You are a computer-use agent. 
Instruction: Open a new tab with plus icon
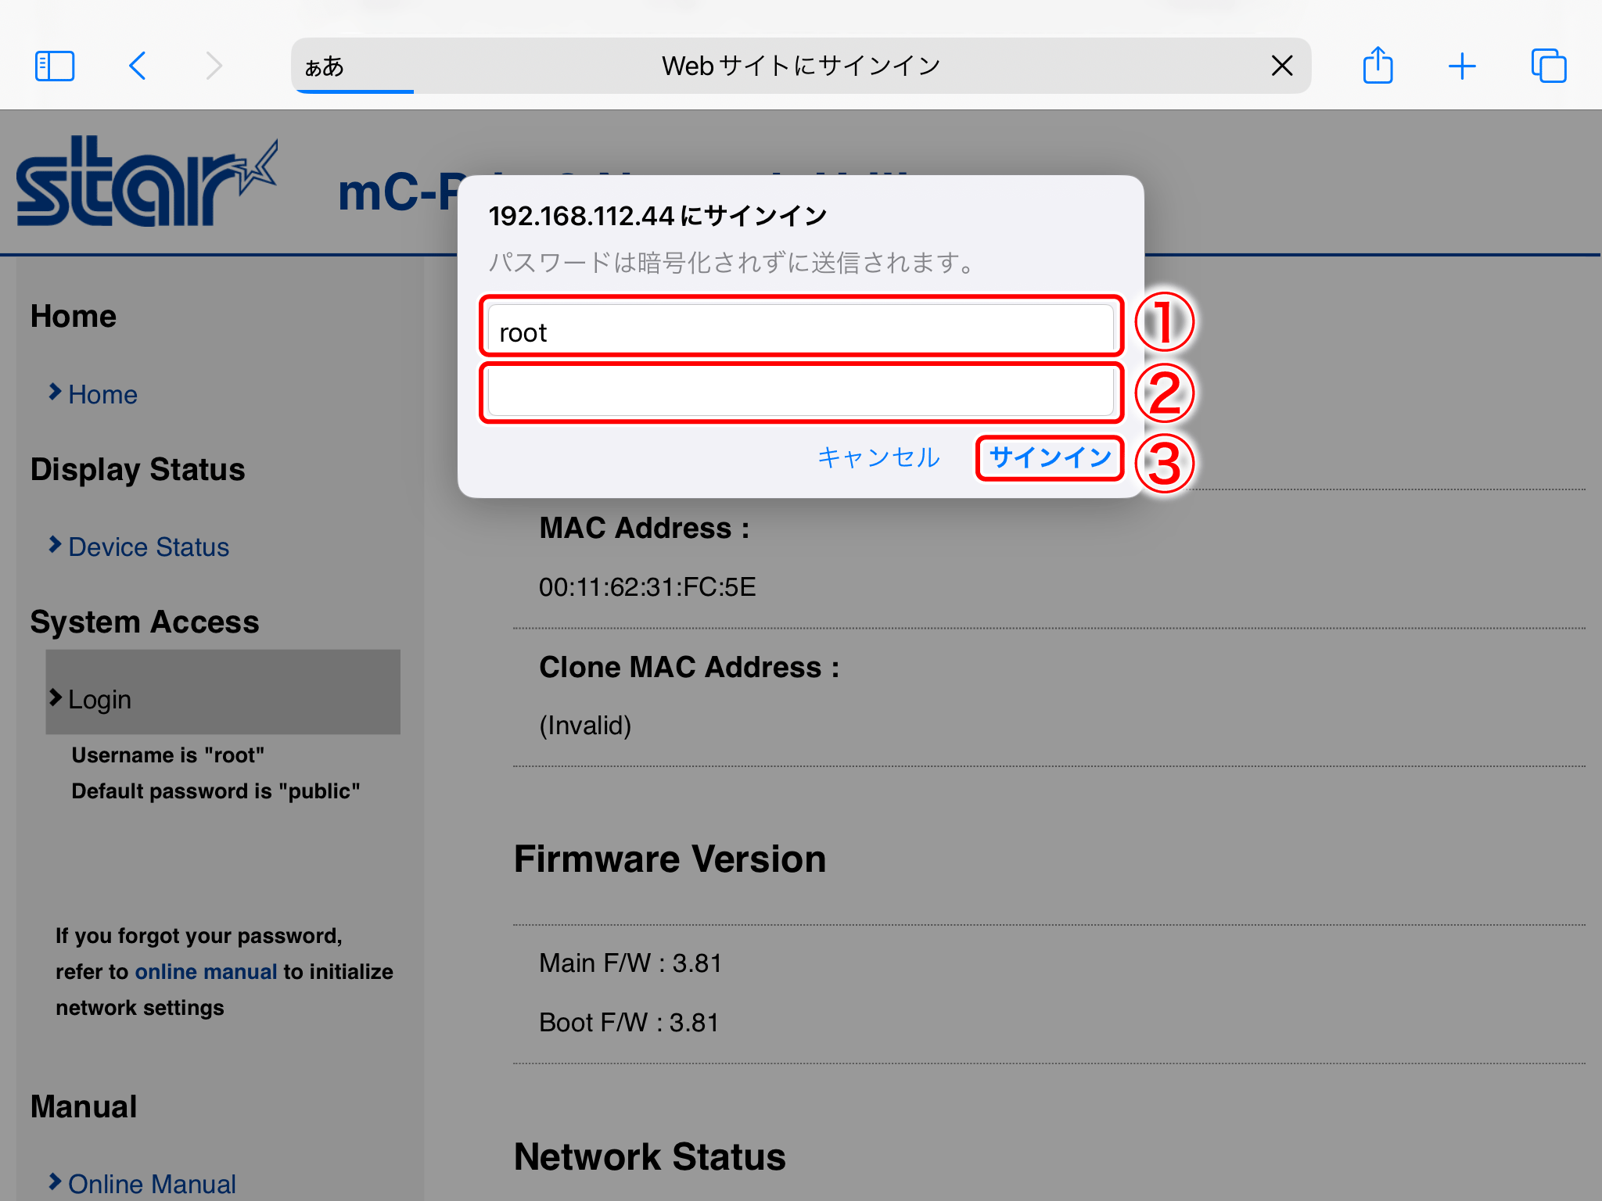1461,66
